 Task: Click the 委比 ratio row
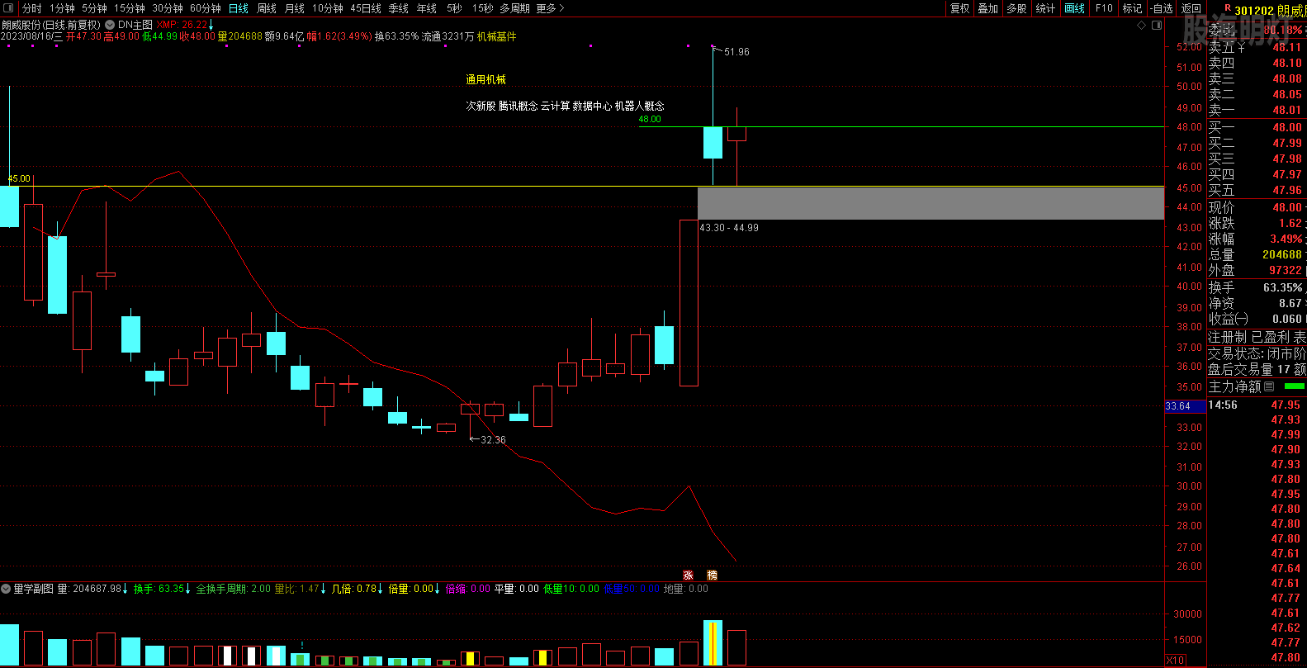[1257, 30]
